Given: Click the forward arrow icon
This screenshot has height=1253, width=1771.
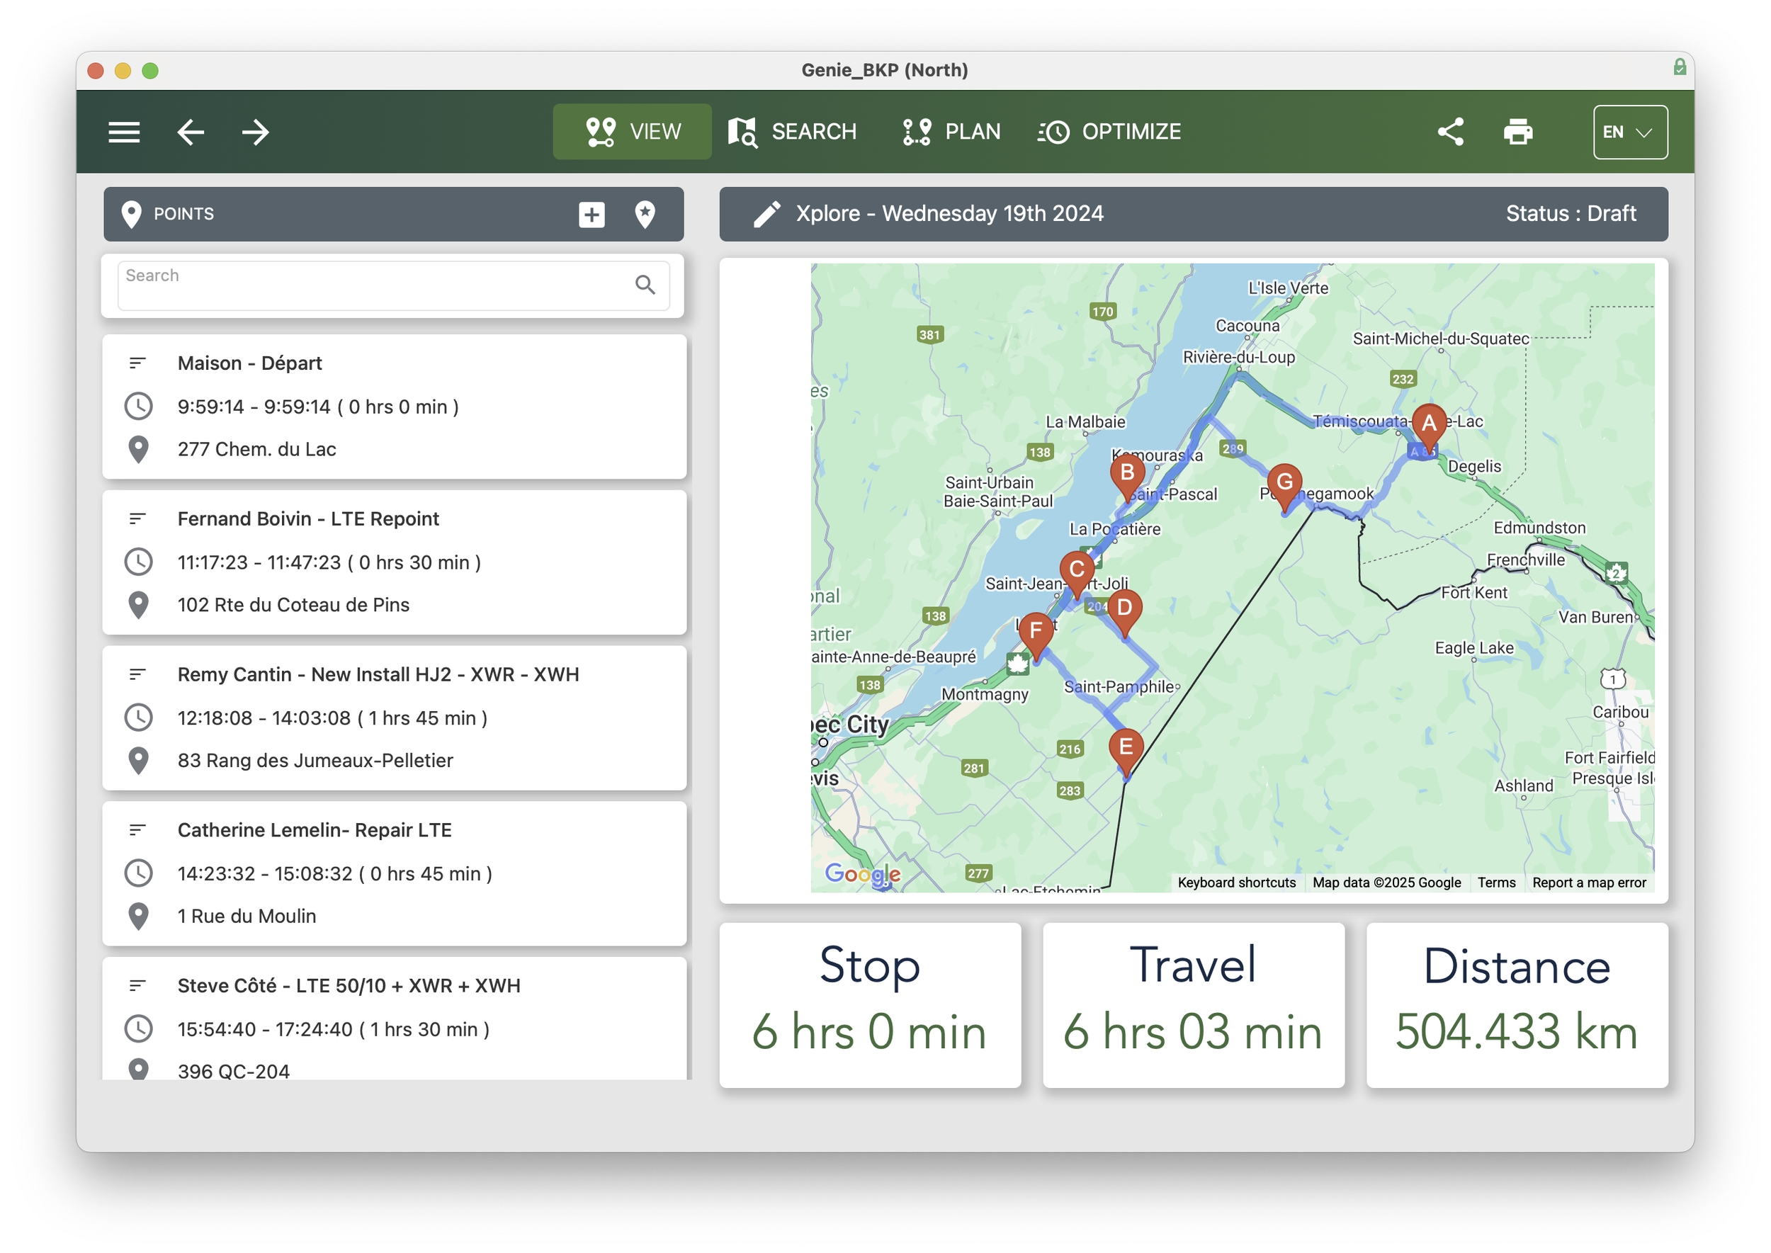Looking at the screenshot, I should (x=256, y=132).
